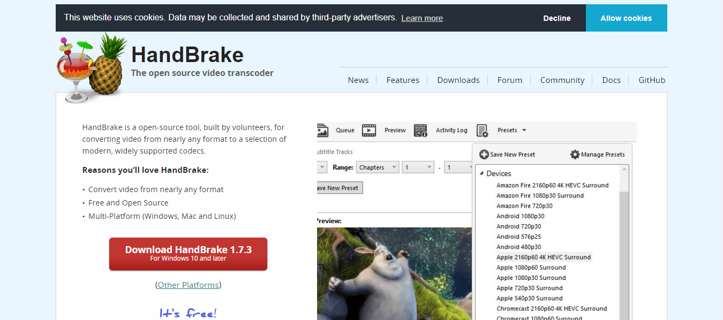Collapse the Devices tree group
The height and width of the screenshot is (320, 723).
pyautogui.click(x=481, y=173)
